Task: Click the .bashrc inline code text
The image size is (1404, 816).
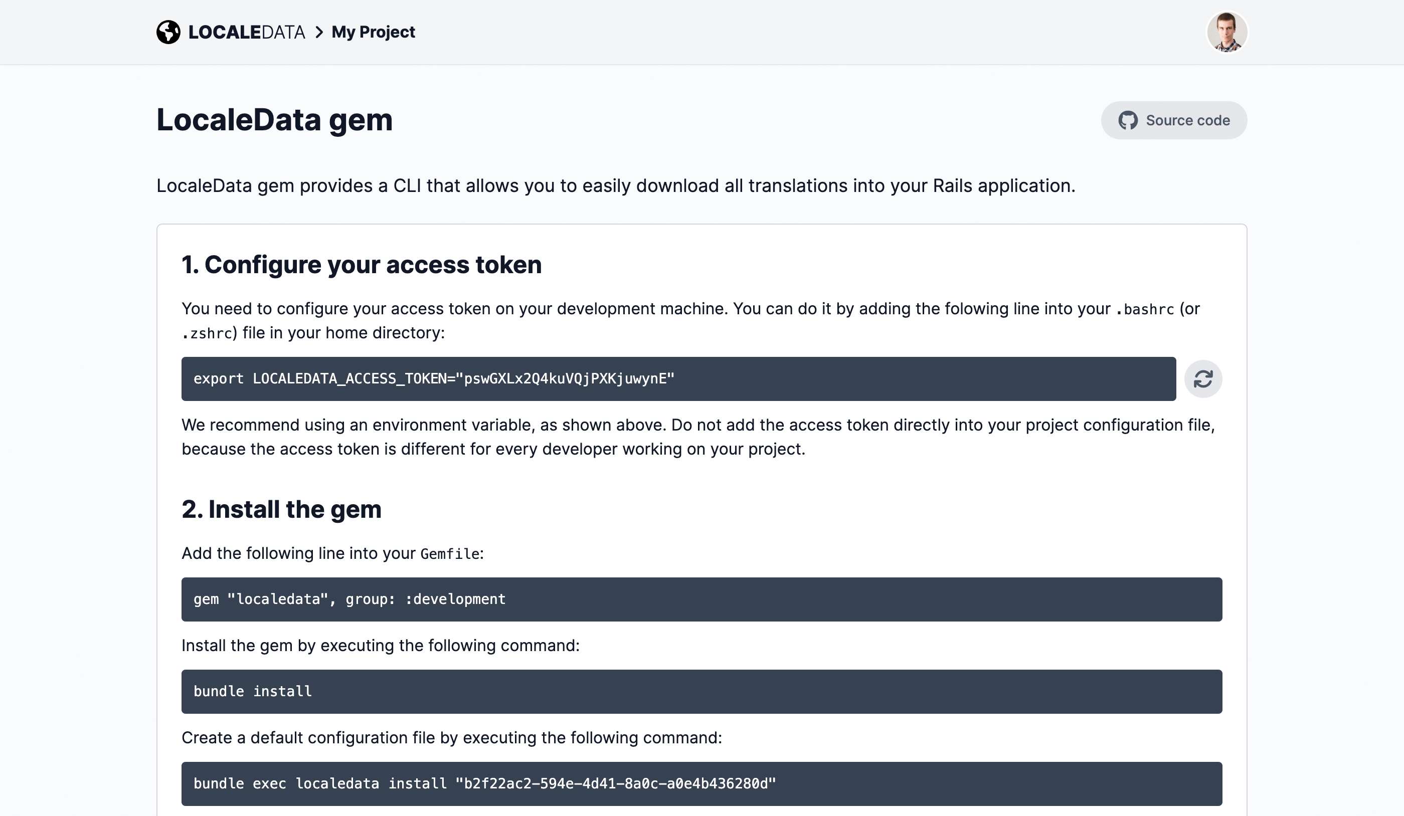Action: pyautogui.click(x=1145, y=309)
